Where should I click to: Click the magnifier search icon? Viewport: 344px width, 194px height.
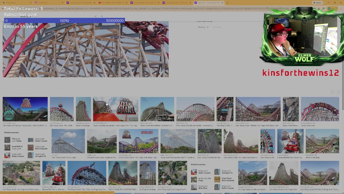[x=102, y=16]
